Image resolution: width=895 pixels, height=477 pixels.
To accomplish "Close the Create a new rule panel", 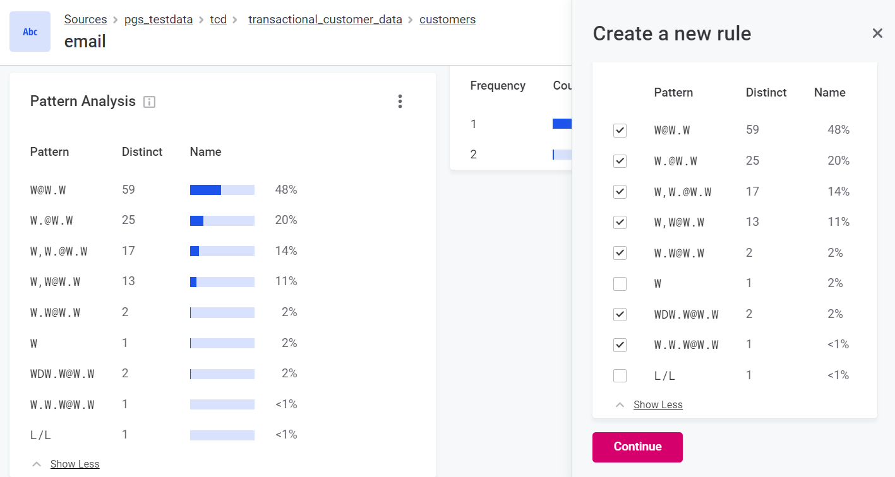I will click(877, 33).
